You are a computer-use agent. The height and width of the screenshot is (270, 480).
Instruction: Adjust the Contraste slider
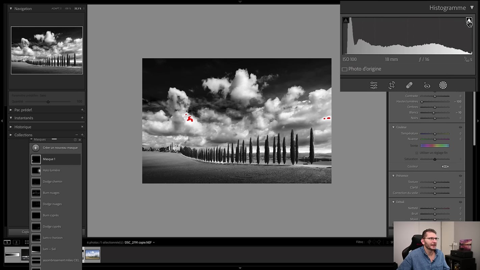435,96
